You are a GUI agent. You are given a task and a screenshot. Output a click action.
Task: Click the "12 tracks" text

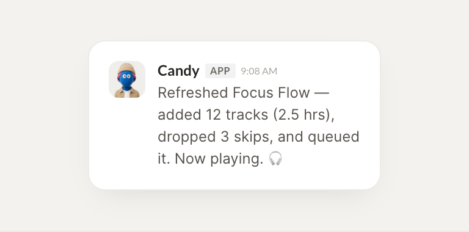tap(236, 115)
